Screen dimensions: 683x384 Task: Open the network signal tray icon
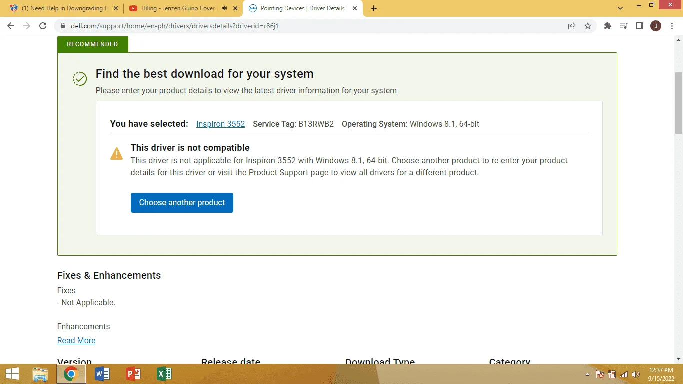point(624,374)
